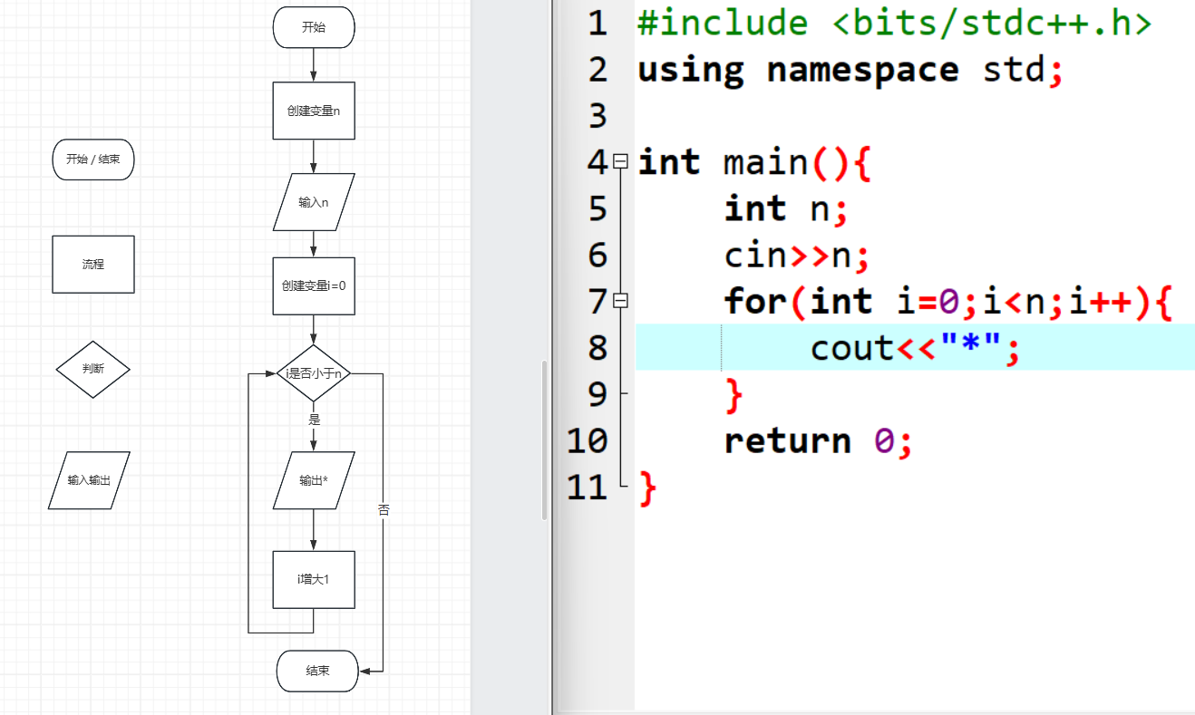Collapse the main function fold on line 4

point(620,161)
